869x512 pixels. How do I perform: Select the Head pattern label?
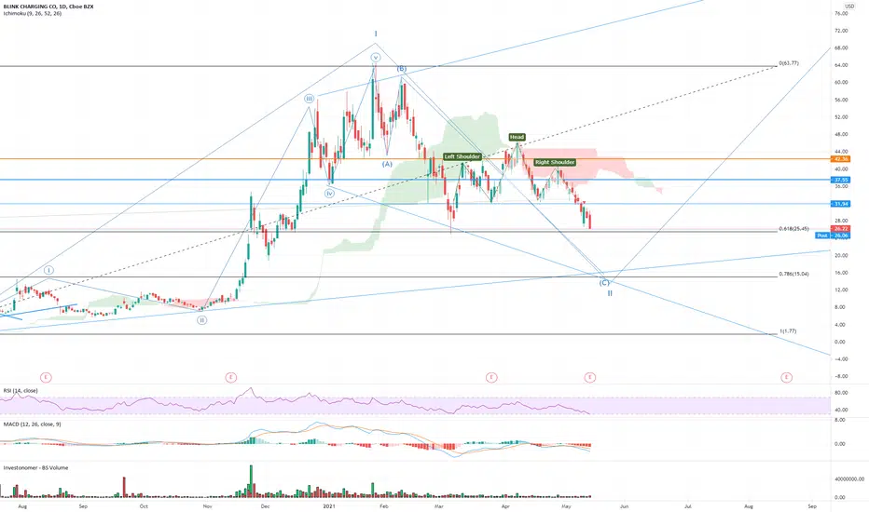click(x=517, y=137)
